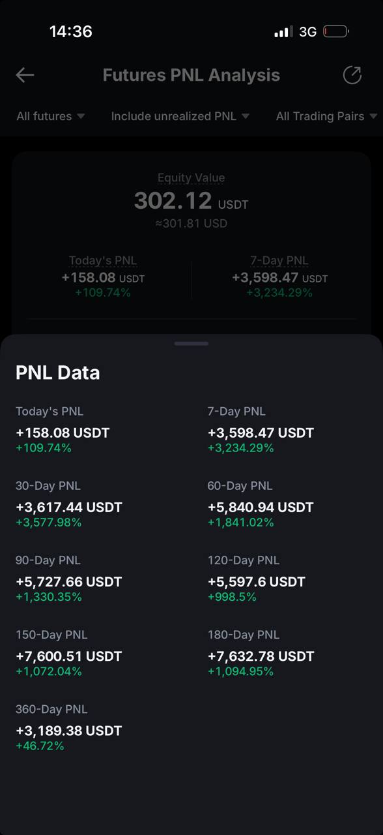Viewport: 383px width, 835px height.
Task: Tap the battery icon in status bar
Action: [336, 31]
